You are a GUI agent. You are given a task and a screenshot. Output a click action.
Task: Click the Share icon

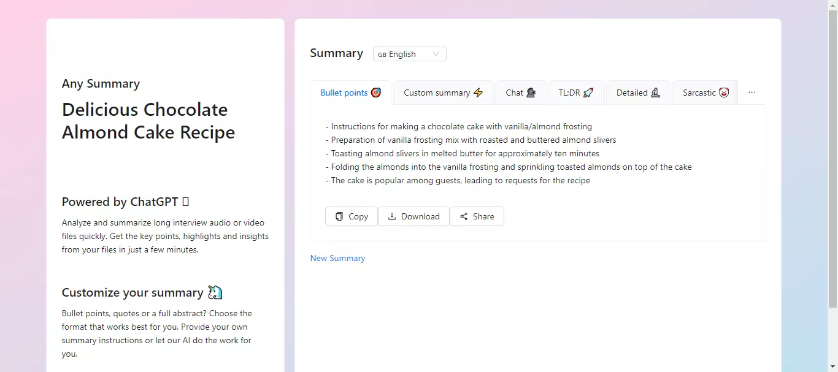[463, 216]
